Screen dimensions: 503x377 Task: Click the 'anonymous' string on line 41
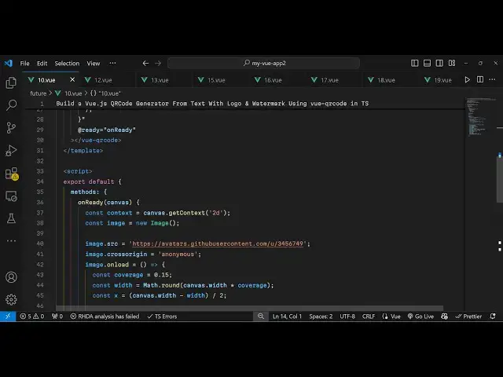click(x=178, y=254)
